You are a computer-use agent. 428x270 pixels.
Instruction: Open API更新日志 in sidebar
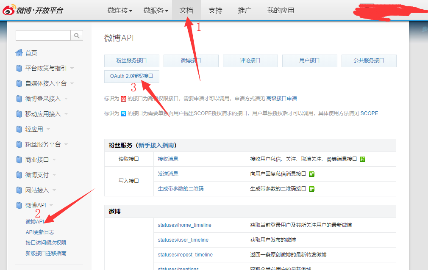pos(40,232)
